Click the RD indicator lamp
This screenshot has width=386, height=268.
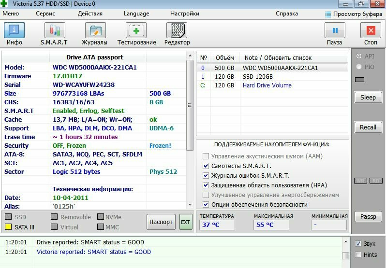click(x=376, y=181)
